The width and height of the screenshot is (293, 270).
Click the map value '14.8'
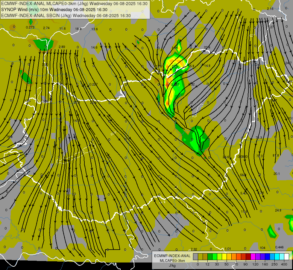point(207,66)
